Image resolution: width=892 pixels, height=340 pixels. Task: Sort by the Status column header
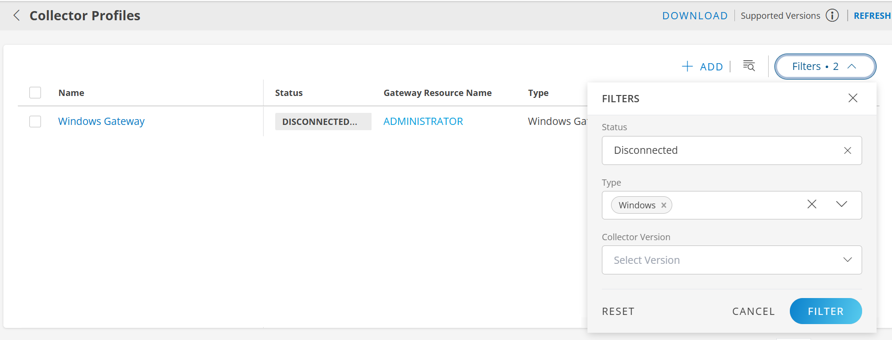289,93
